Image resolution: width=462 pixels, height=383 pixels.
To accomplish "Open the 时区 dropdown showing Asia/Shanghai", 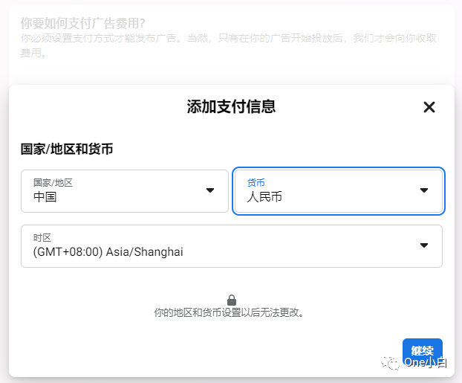I will click(x=232, y=246).
